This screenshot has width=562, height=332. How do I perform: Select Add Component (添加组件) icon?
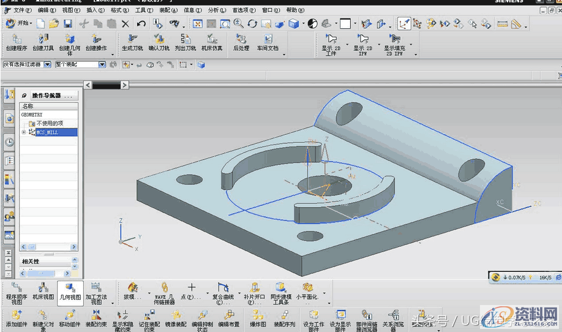coord(17,315)
